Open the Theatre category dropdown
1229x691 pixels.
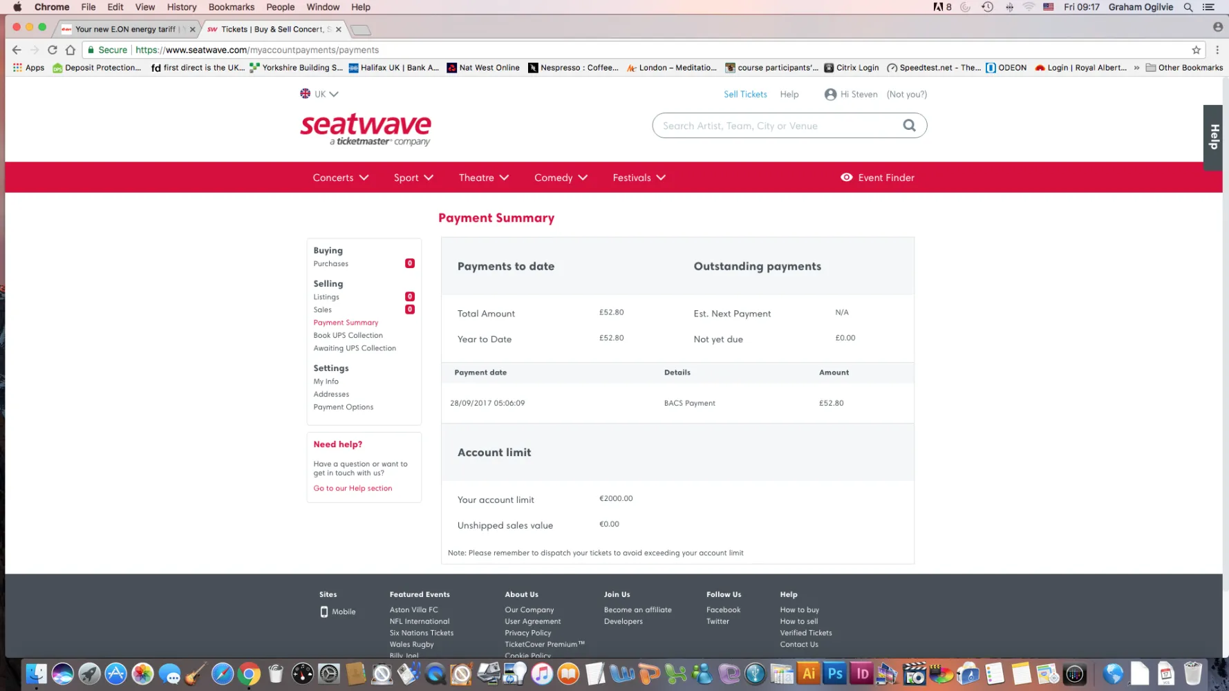coord(483,178)
